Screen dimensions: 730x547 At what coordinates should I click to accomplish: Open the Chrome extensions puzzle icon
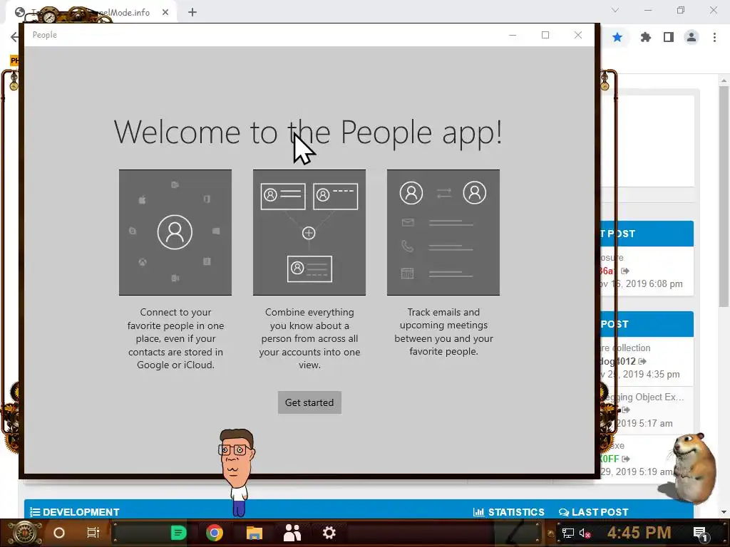click(645, 37)
